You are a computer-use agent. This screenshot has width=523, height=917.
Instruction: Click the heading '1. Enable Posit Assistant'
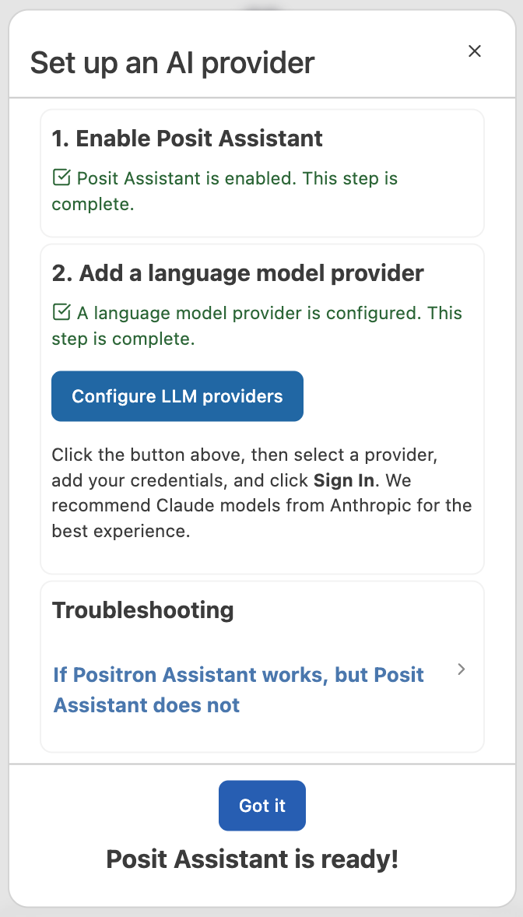188,139
